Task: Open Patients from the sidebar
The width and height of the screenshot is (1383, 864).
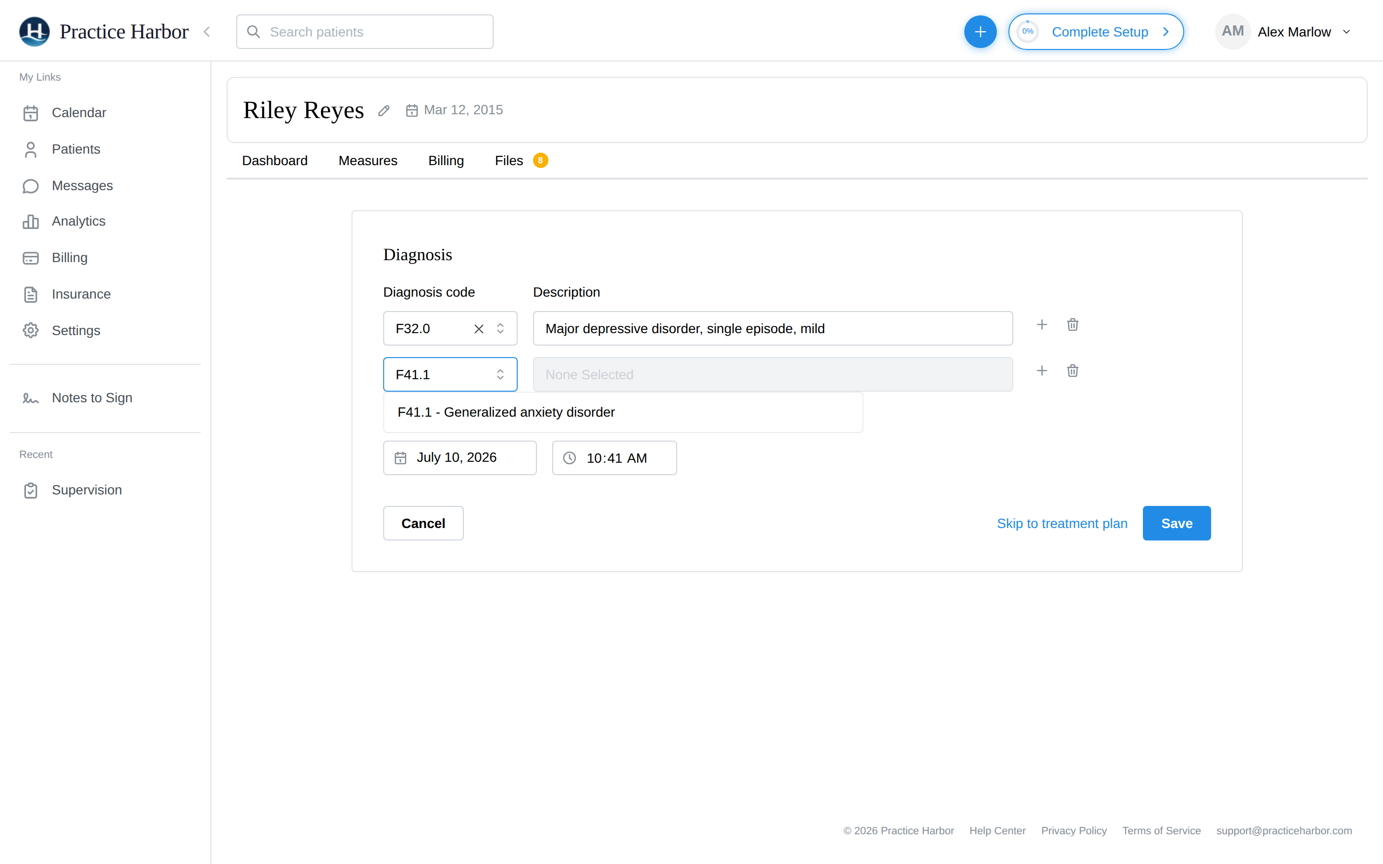Action: pos(76,149)
